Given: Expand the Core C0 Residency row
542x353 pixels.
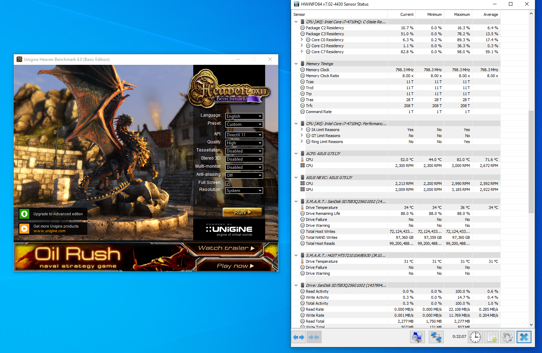Looking at the screenshot, I should [x=302, y=39].
